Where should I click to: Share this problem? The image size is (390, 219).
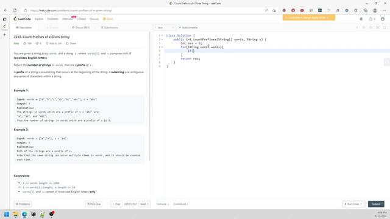point(71,43)
